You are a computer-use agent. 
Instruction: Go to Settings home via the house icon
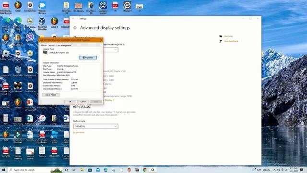click(x=75, y=28)
